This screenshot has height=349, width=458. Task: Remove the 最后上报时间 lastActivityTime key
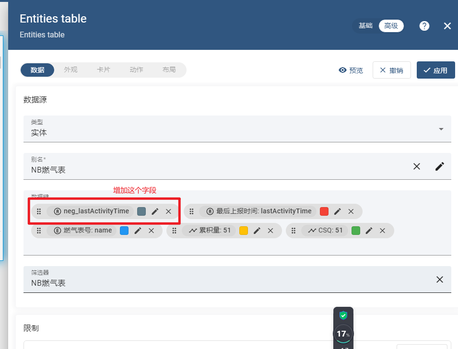pyautogui.click(x=351, y=211)
